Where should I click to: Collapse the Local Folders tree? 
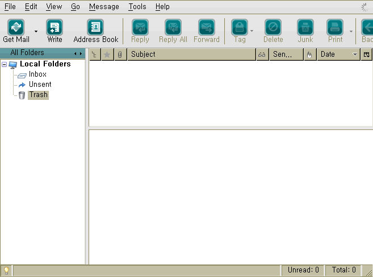tap(4, 64)
